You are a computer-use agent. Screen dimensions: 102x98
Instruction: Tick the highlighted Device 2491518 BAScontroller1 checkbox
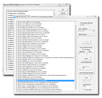17,81
